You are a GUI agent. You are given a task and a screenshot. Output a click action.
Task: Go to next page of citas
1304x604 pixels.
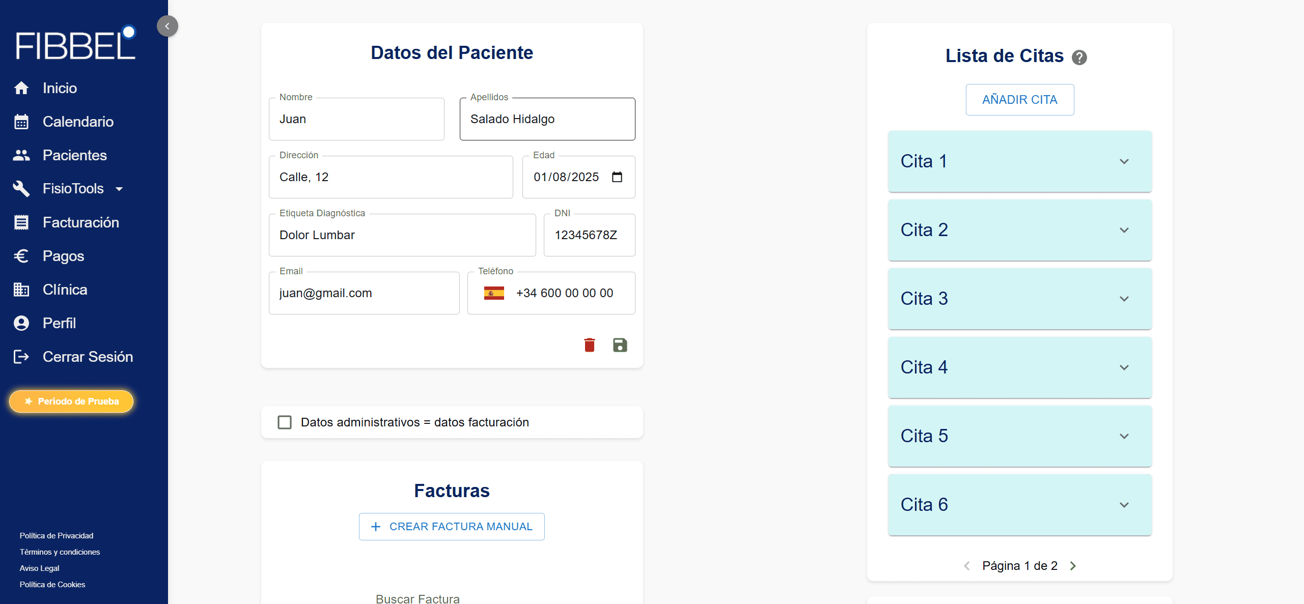[1073, 566]
